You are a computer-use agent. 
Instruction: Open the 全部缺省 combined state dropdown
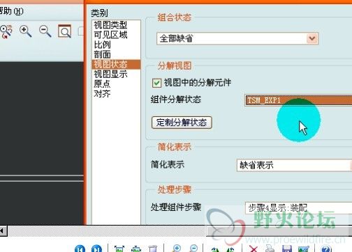pyautogui.click(x=237, y=38)
